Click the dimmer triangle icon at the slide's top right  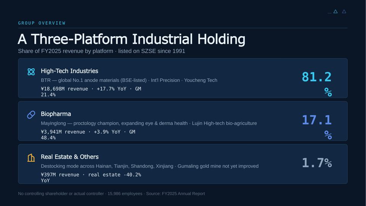pyautogui.click(x=344, y=11)
